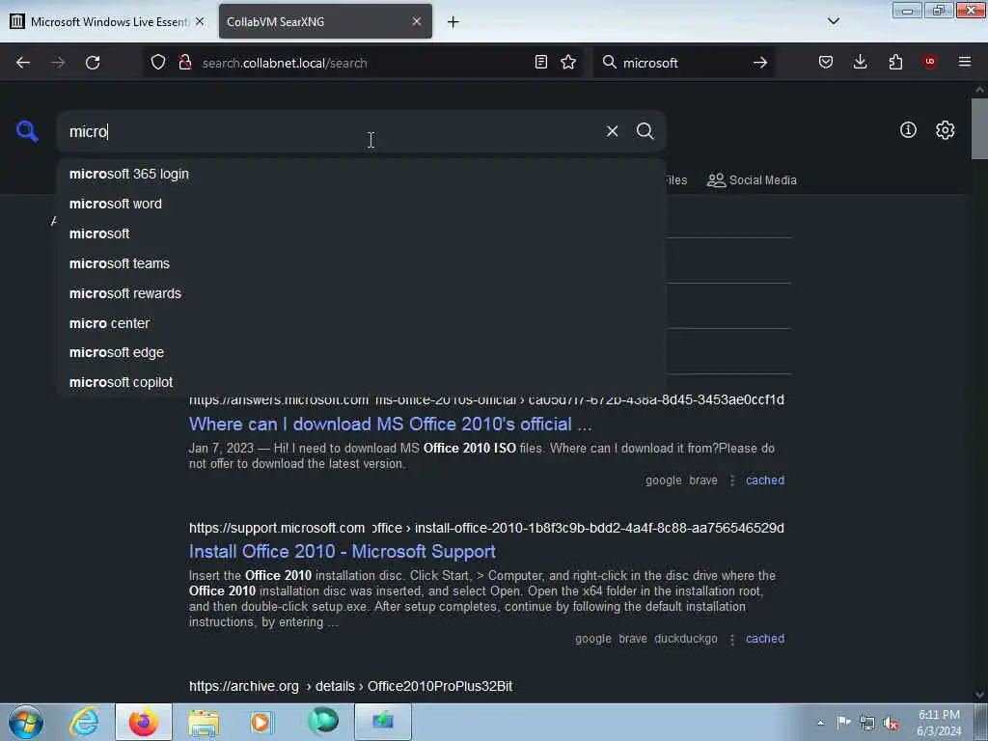Viewport: 988px width, 741px height.
Task: Open the list all tabs dropdown
Action: click(x=833, y=21)
